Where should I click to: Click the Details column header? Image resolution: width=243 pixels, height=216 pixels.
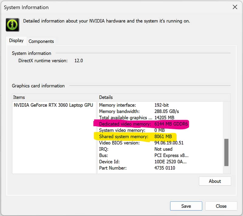[106, 97]
